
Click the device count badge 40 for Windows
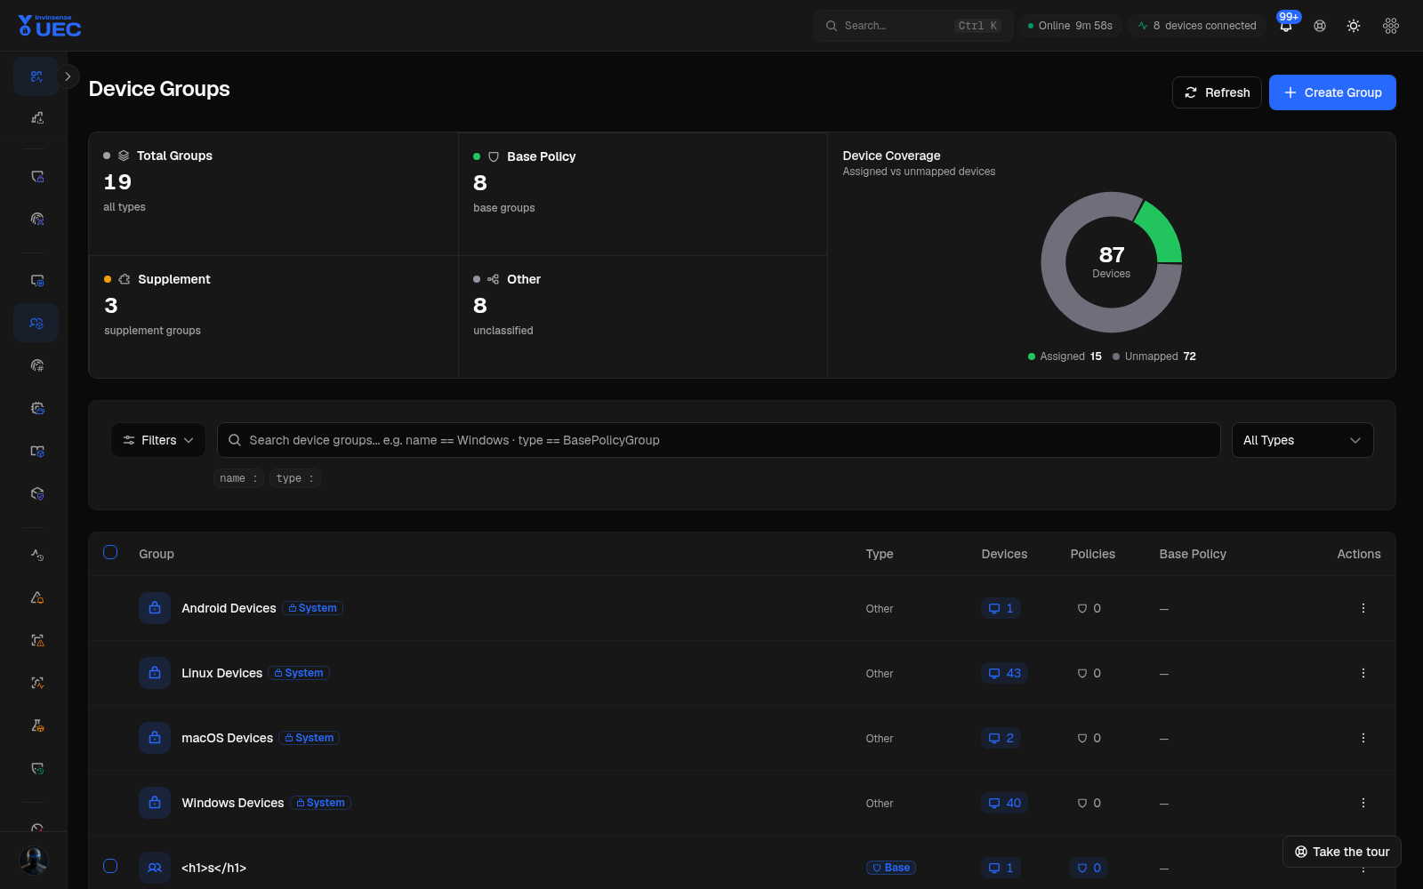tap(1004, 803)
